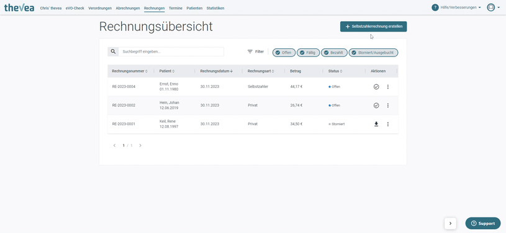Go to Verordnungen

pos(100,8)
